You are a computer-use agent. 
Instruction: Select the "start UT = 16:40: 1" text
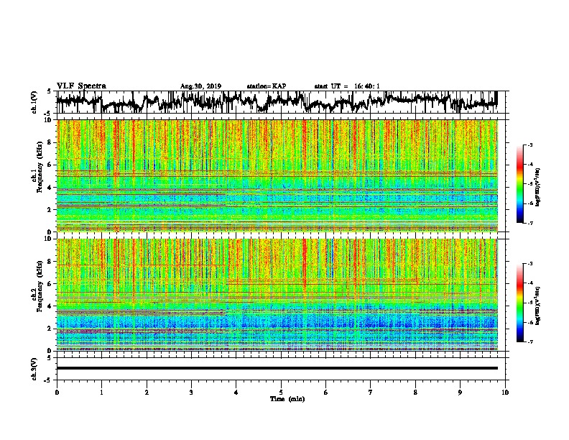(x=347, y=86)
